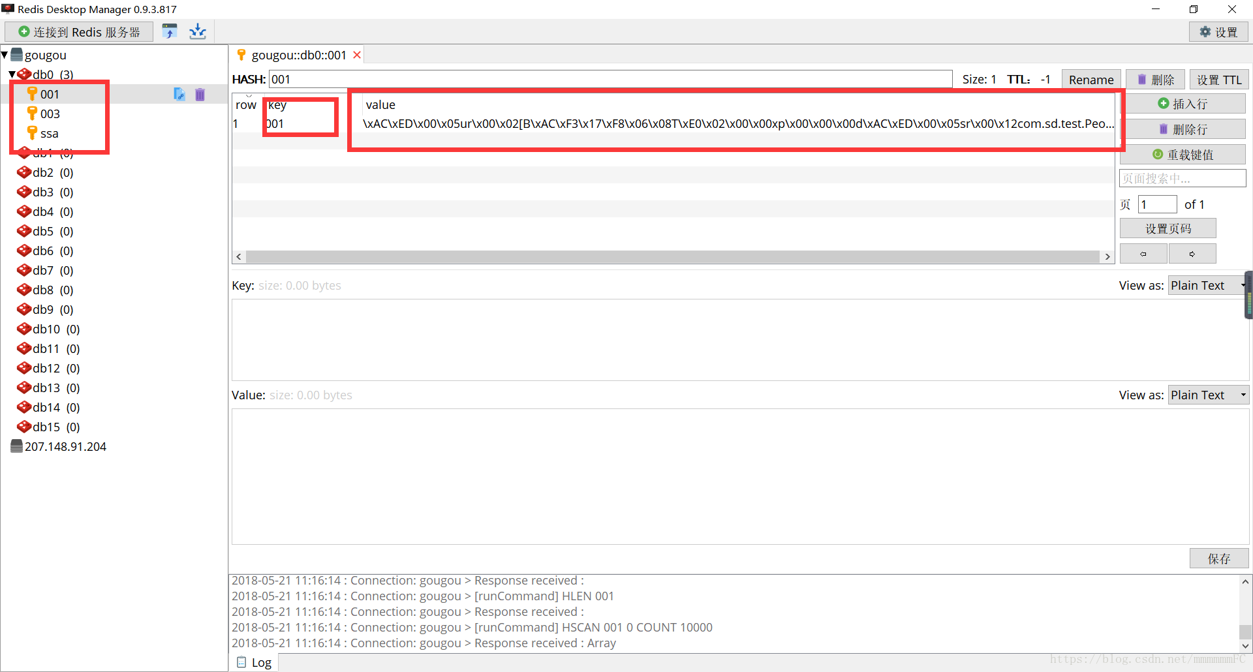Click the page number input
Image resolution: width=1253 pixels, height=672 pixels.
coord(1158,205)
